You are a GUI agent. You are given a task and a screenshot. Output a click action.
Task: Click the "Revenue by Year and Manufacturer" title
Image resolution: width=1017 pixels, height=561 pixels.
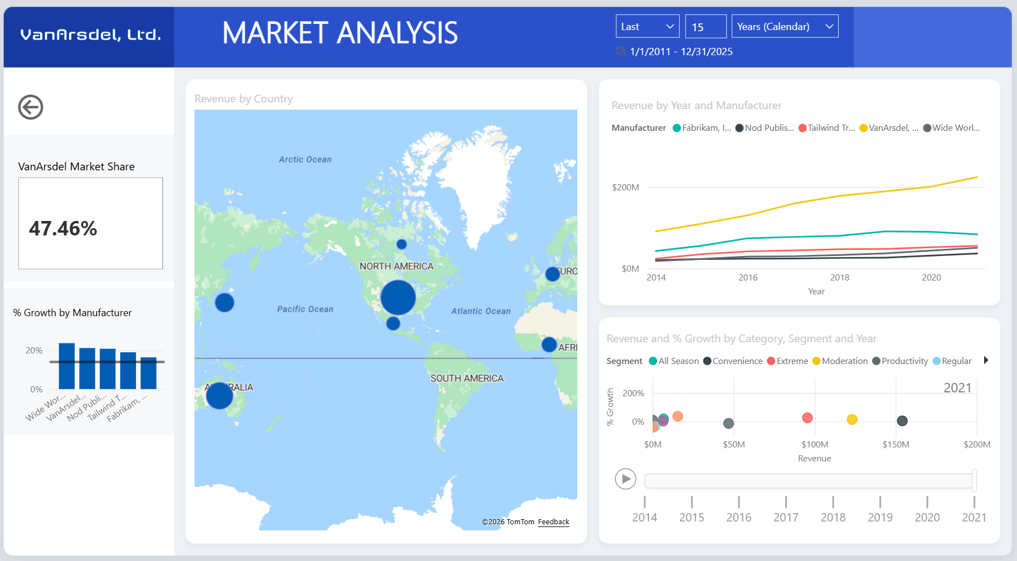click(697, 105)
